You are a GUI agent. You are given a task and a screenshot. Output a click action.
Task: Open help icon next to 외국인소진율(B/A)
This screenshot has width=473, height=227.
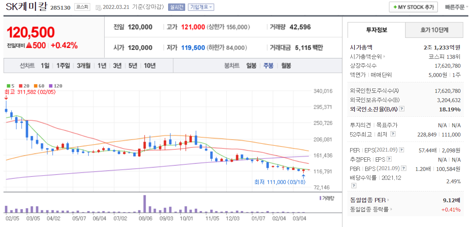tap(402, 109)
